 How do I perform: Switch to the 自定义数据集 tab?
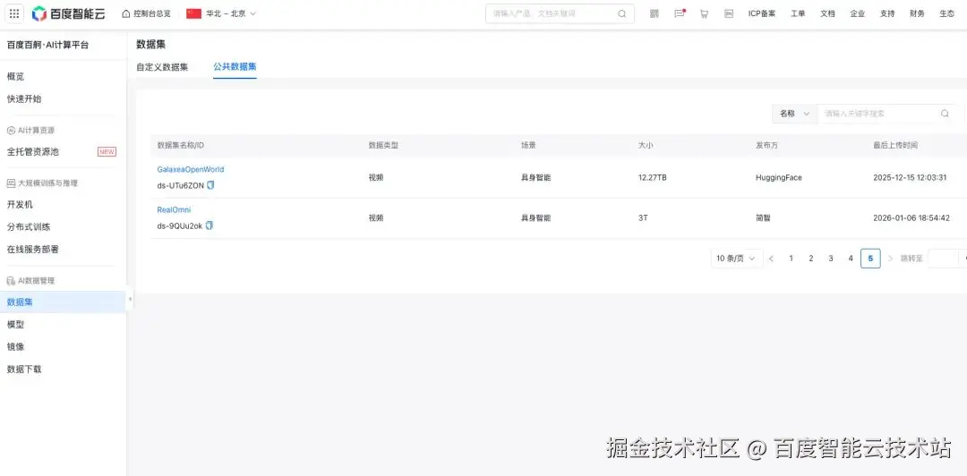tap(162, 67)
